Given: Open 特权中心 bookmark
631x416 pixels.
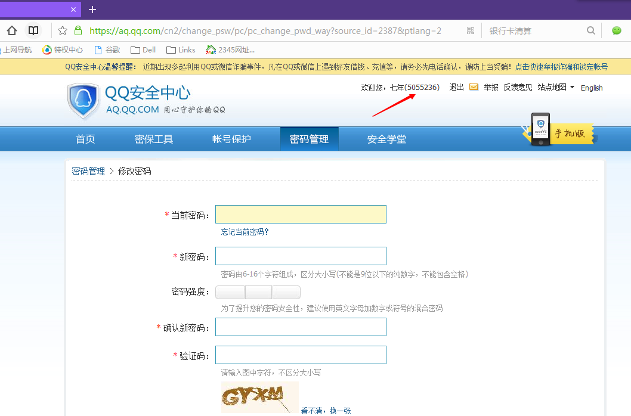Looking at the screenshot, I should point(63,50).
